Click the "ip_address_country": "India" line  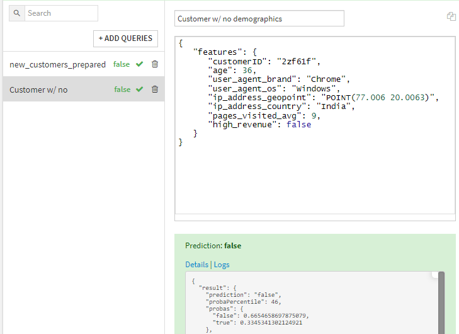click(281, 107)
